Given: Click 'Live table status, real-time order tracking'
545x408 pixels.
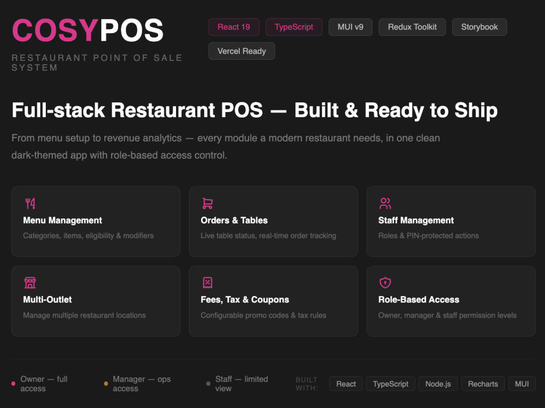Looking at the screenshot, I should (x=268, y=236).
